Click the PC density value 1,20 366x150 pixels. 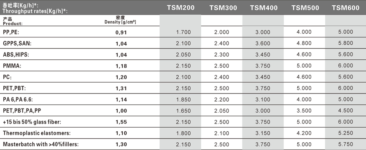121,77
